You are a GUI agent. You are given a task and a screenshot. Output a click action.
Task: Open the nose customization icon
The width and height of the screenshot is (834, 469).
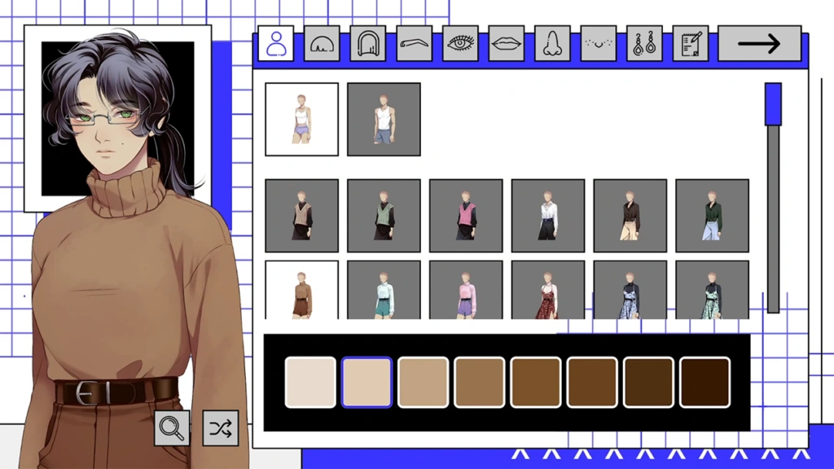pos(553,45)
